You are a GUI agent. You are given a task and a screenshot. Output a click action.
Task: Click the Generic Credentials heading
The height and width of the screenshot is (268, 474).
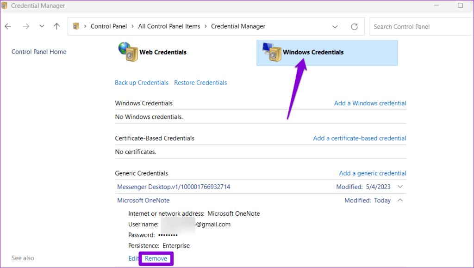(141, 173)
